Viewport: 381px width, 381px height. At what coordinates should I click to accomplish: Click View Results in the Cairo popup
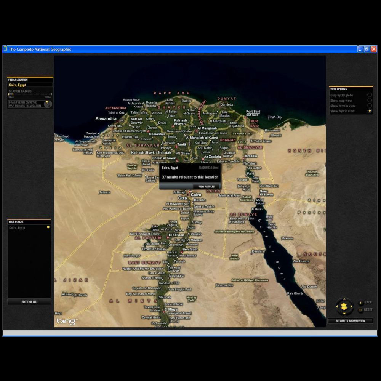[x=206, y=186]
